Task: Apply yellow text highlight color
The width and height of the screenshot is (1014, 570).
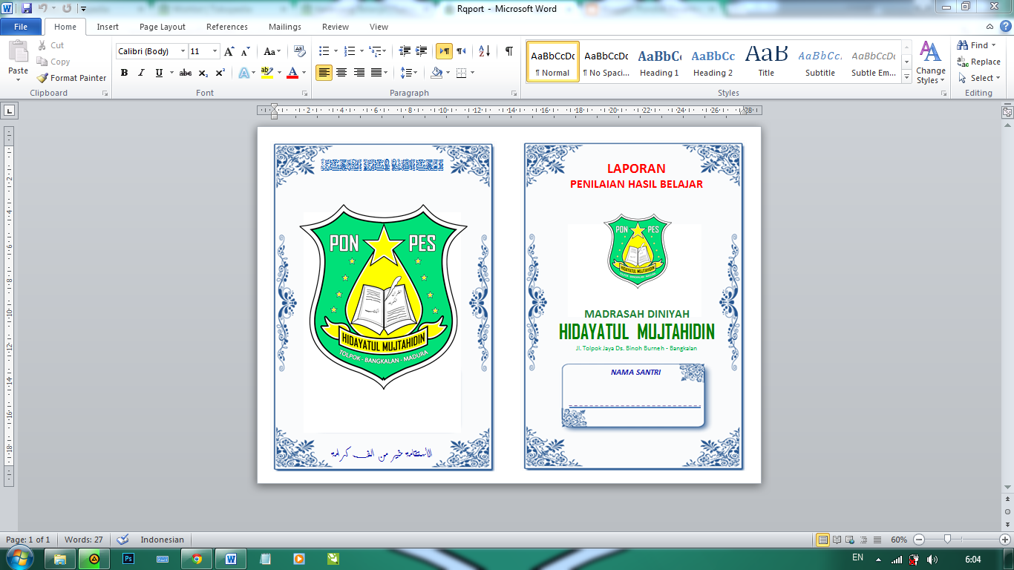Action: click(x=267, y=73)
